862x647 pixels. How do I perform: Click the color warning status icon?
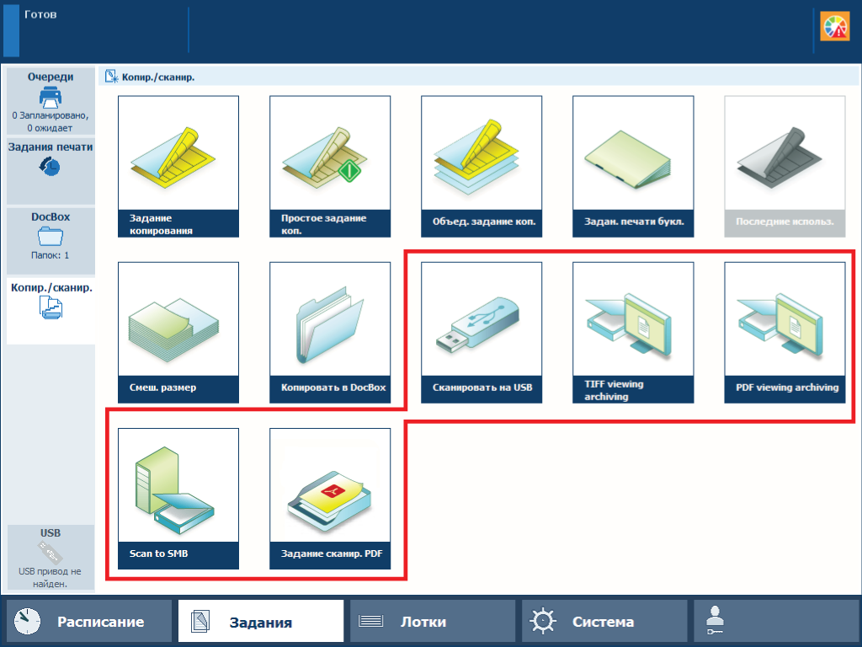pos(834,26)
